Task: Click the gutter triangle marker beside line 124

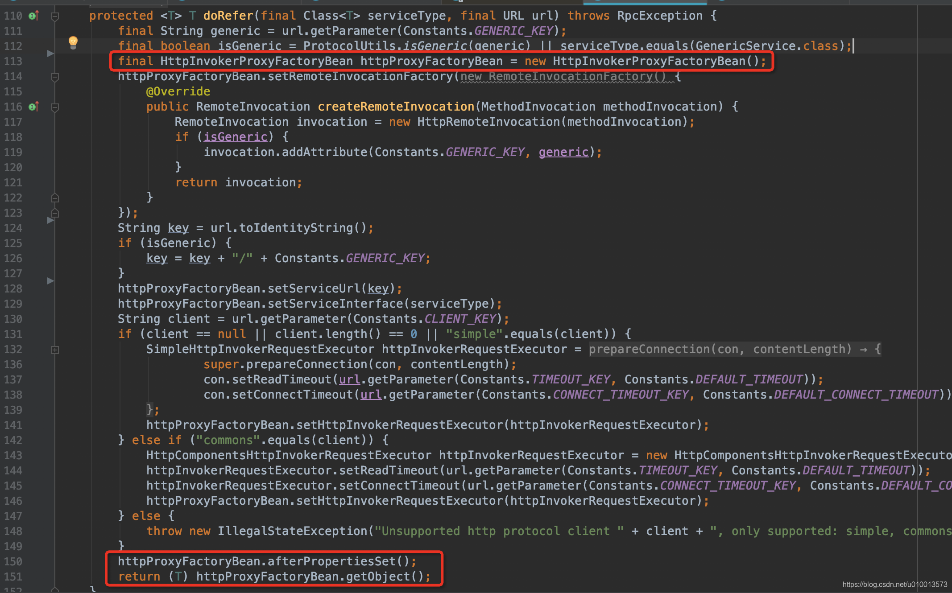Action: [50, 220]
